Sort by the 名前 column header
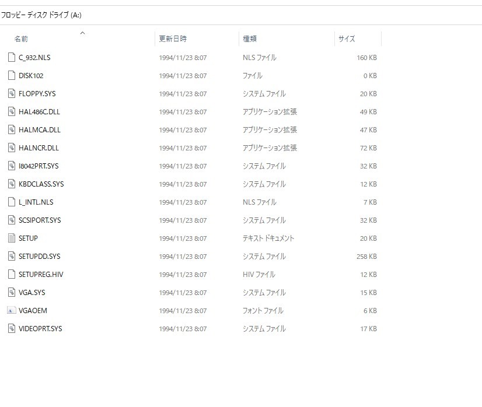The width and height of the screenshot is (482, 407). 21,38
